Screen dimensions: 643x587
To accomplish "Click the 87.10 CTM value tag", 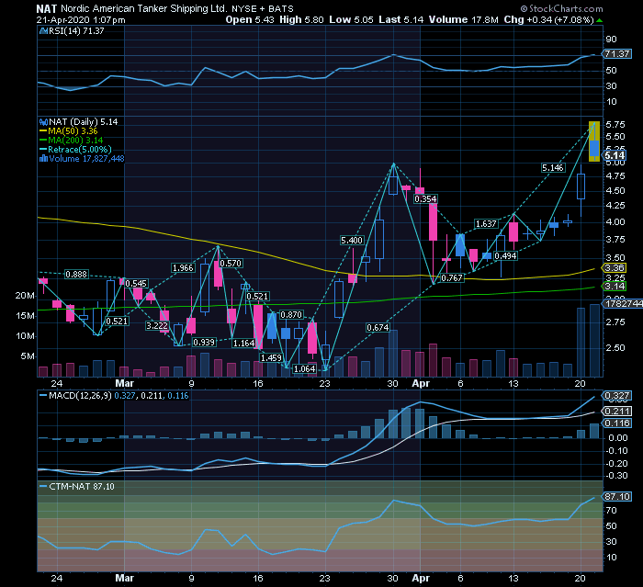I will pos(616,497).
